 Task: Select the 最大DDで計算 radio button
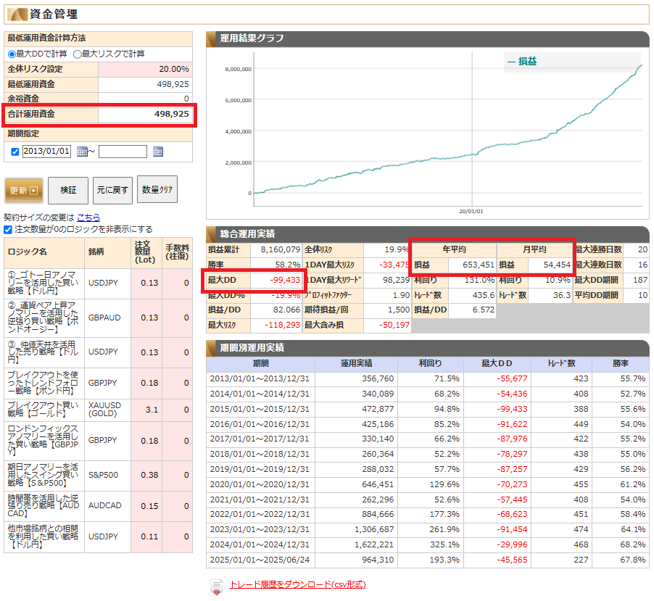coord(12,54)
